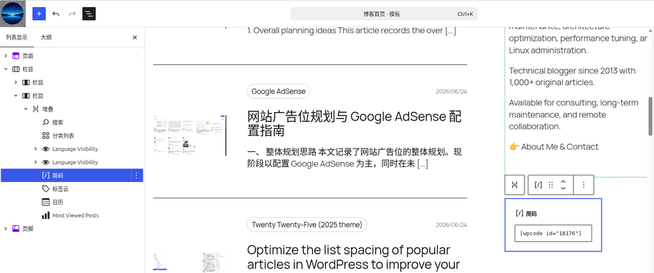The width and height of the screenshot is (654, 273).
Task: Select the 分类列表 grid icon
Action: pyautogui.click(x=46, y=135)
